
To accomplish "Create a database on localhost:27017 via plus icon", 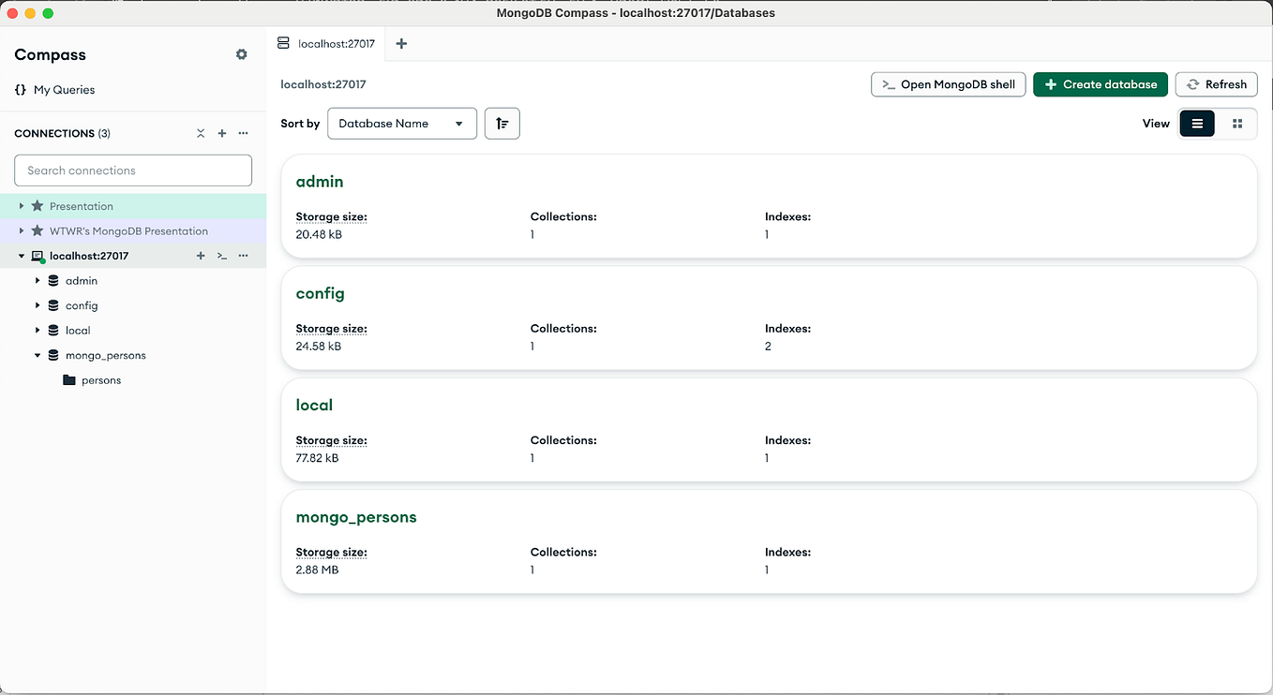I will pyautogui.click(x=200, y=255).
